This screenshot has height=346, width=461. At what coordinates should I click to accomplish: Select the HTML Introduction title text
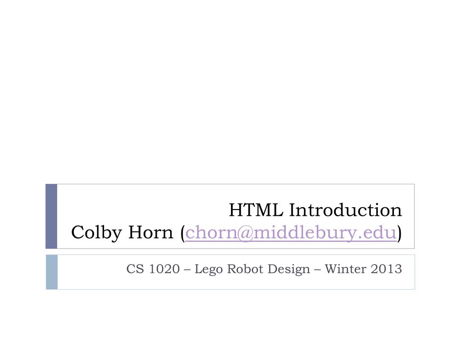[x=315, y=210]
